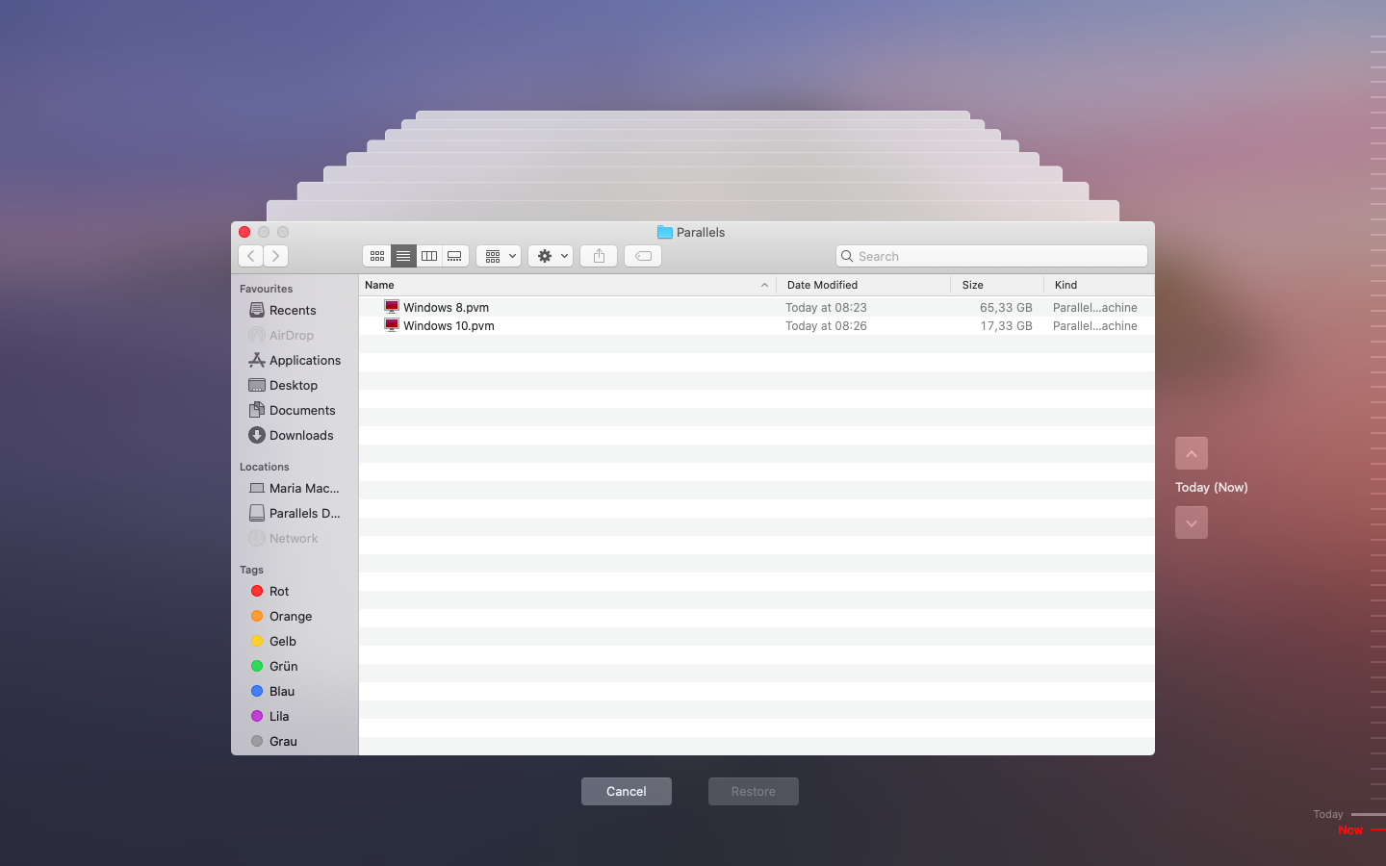Select the Windows 8.pvm file

pos(446,308)
